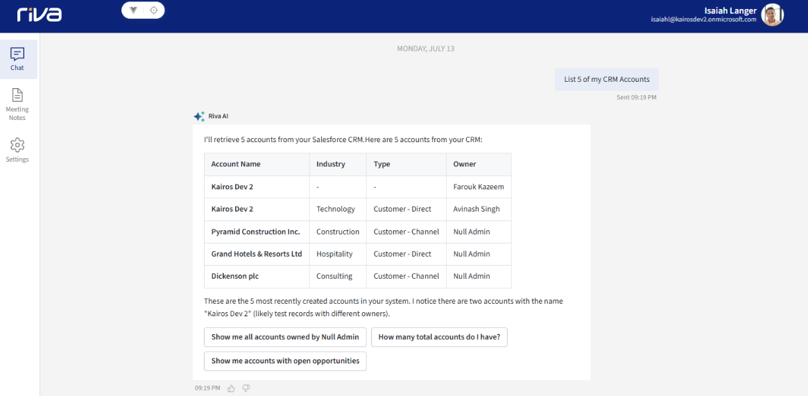Image resolution: width=808 pixels, height=396 pixels.
Task: Click Show me accounts with open opportunities
Action: [x=285, y=361]
